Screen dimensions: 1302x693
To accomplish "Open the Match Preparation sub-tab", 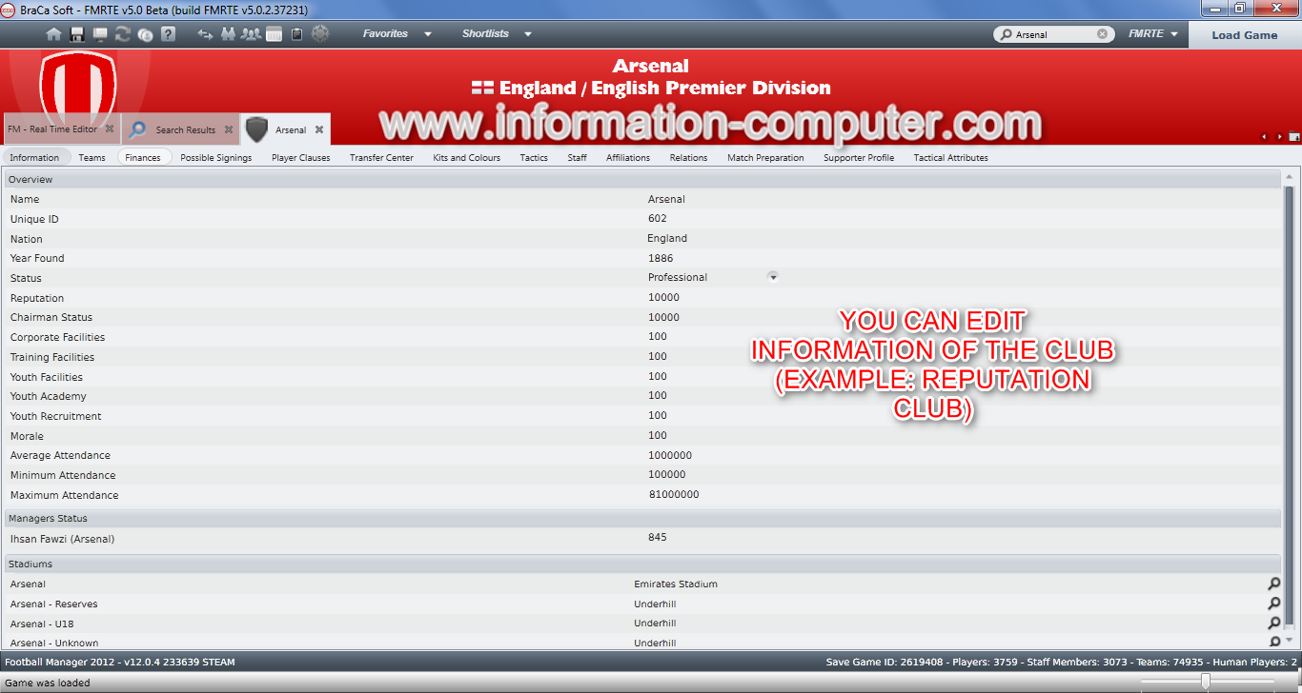I will click(x=765, y=157).
